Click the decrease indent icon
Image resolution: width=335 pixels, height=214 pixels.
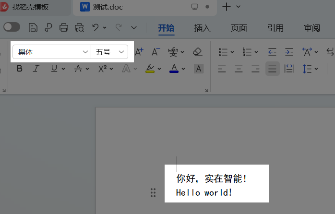click(272, 52)
